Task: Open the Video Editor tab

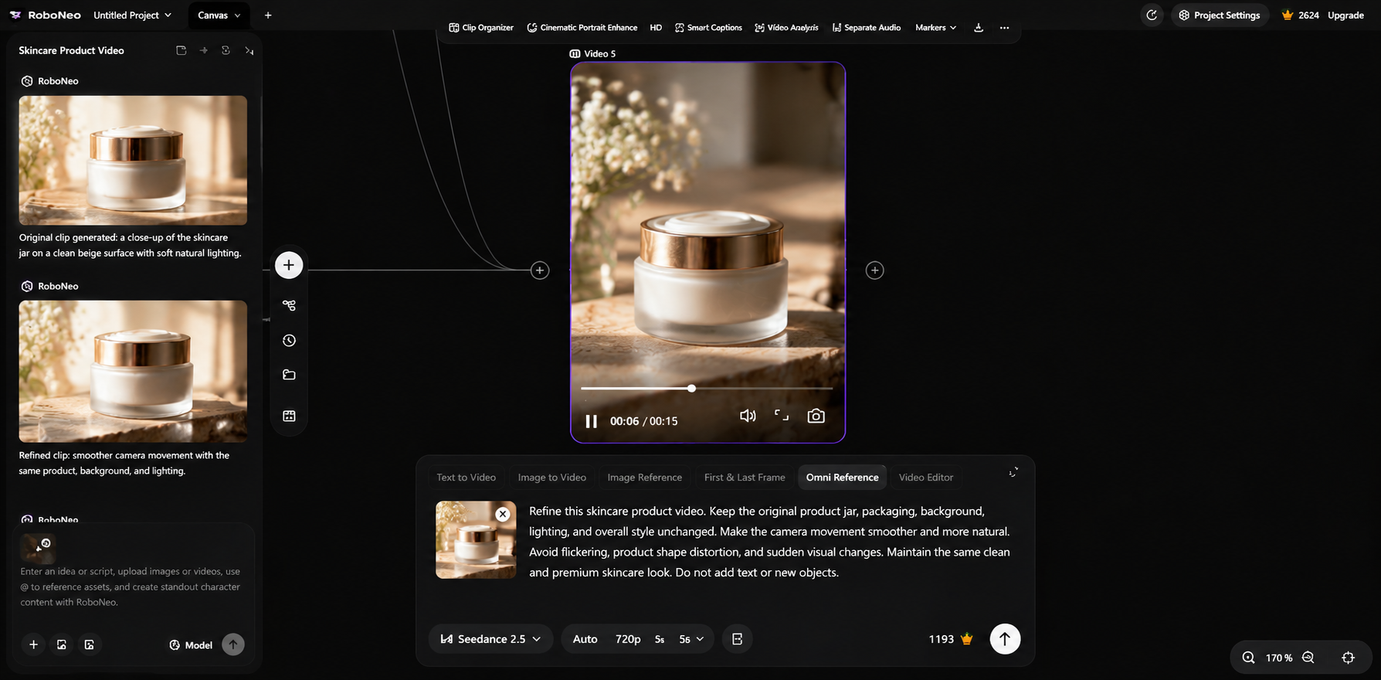Action: coord(926,478)
